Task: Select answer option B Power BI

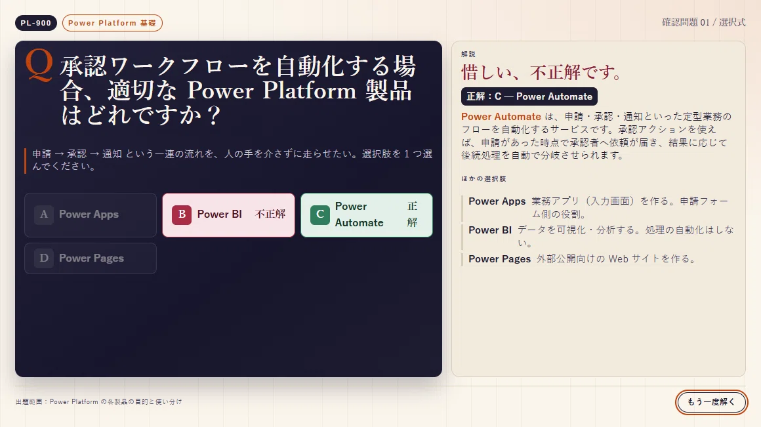Action: pos(228,215)
